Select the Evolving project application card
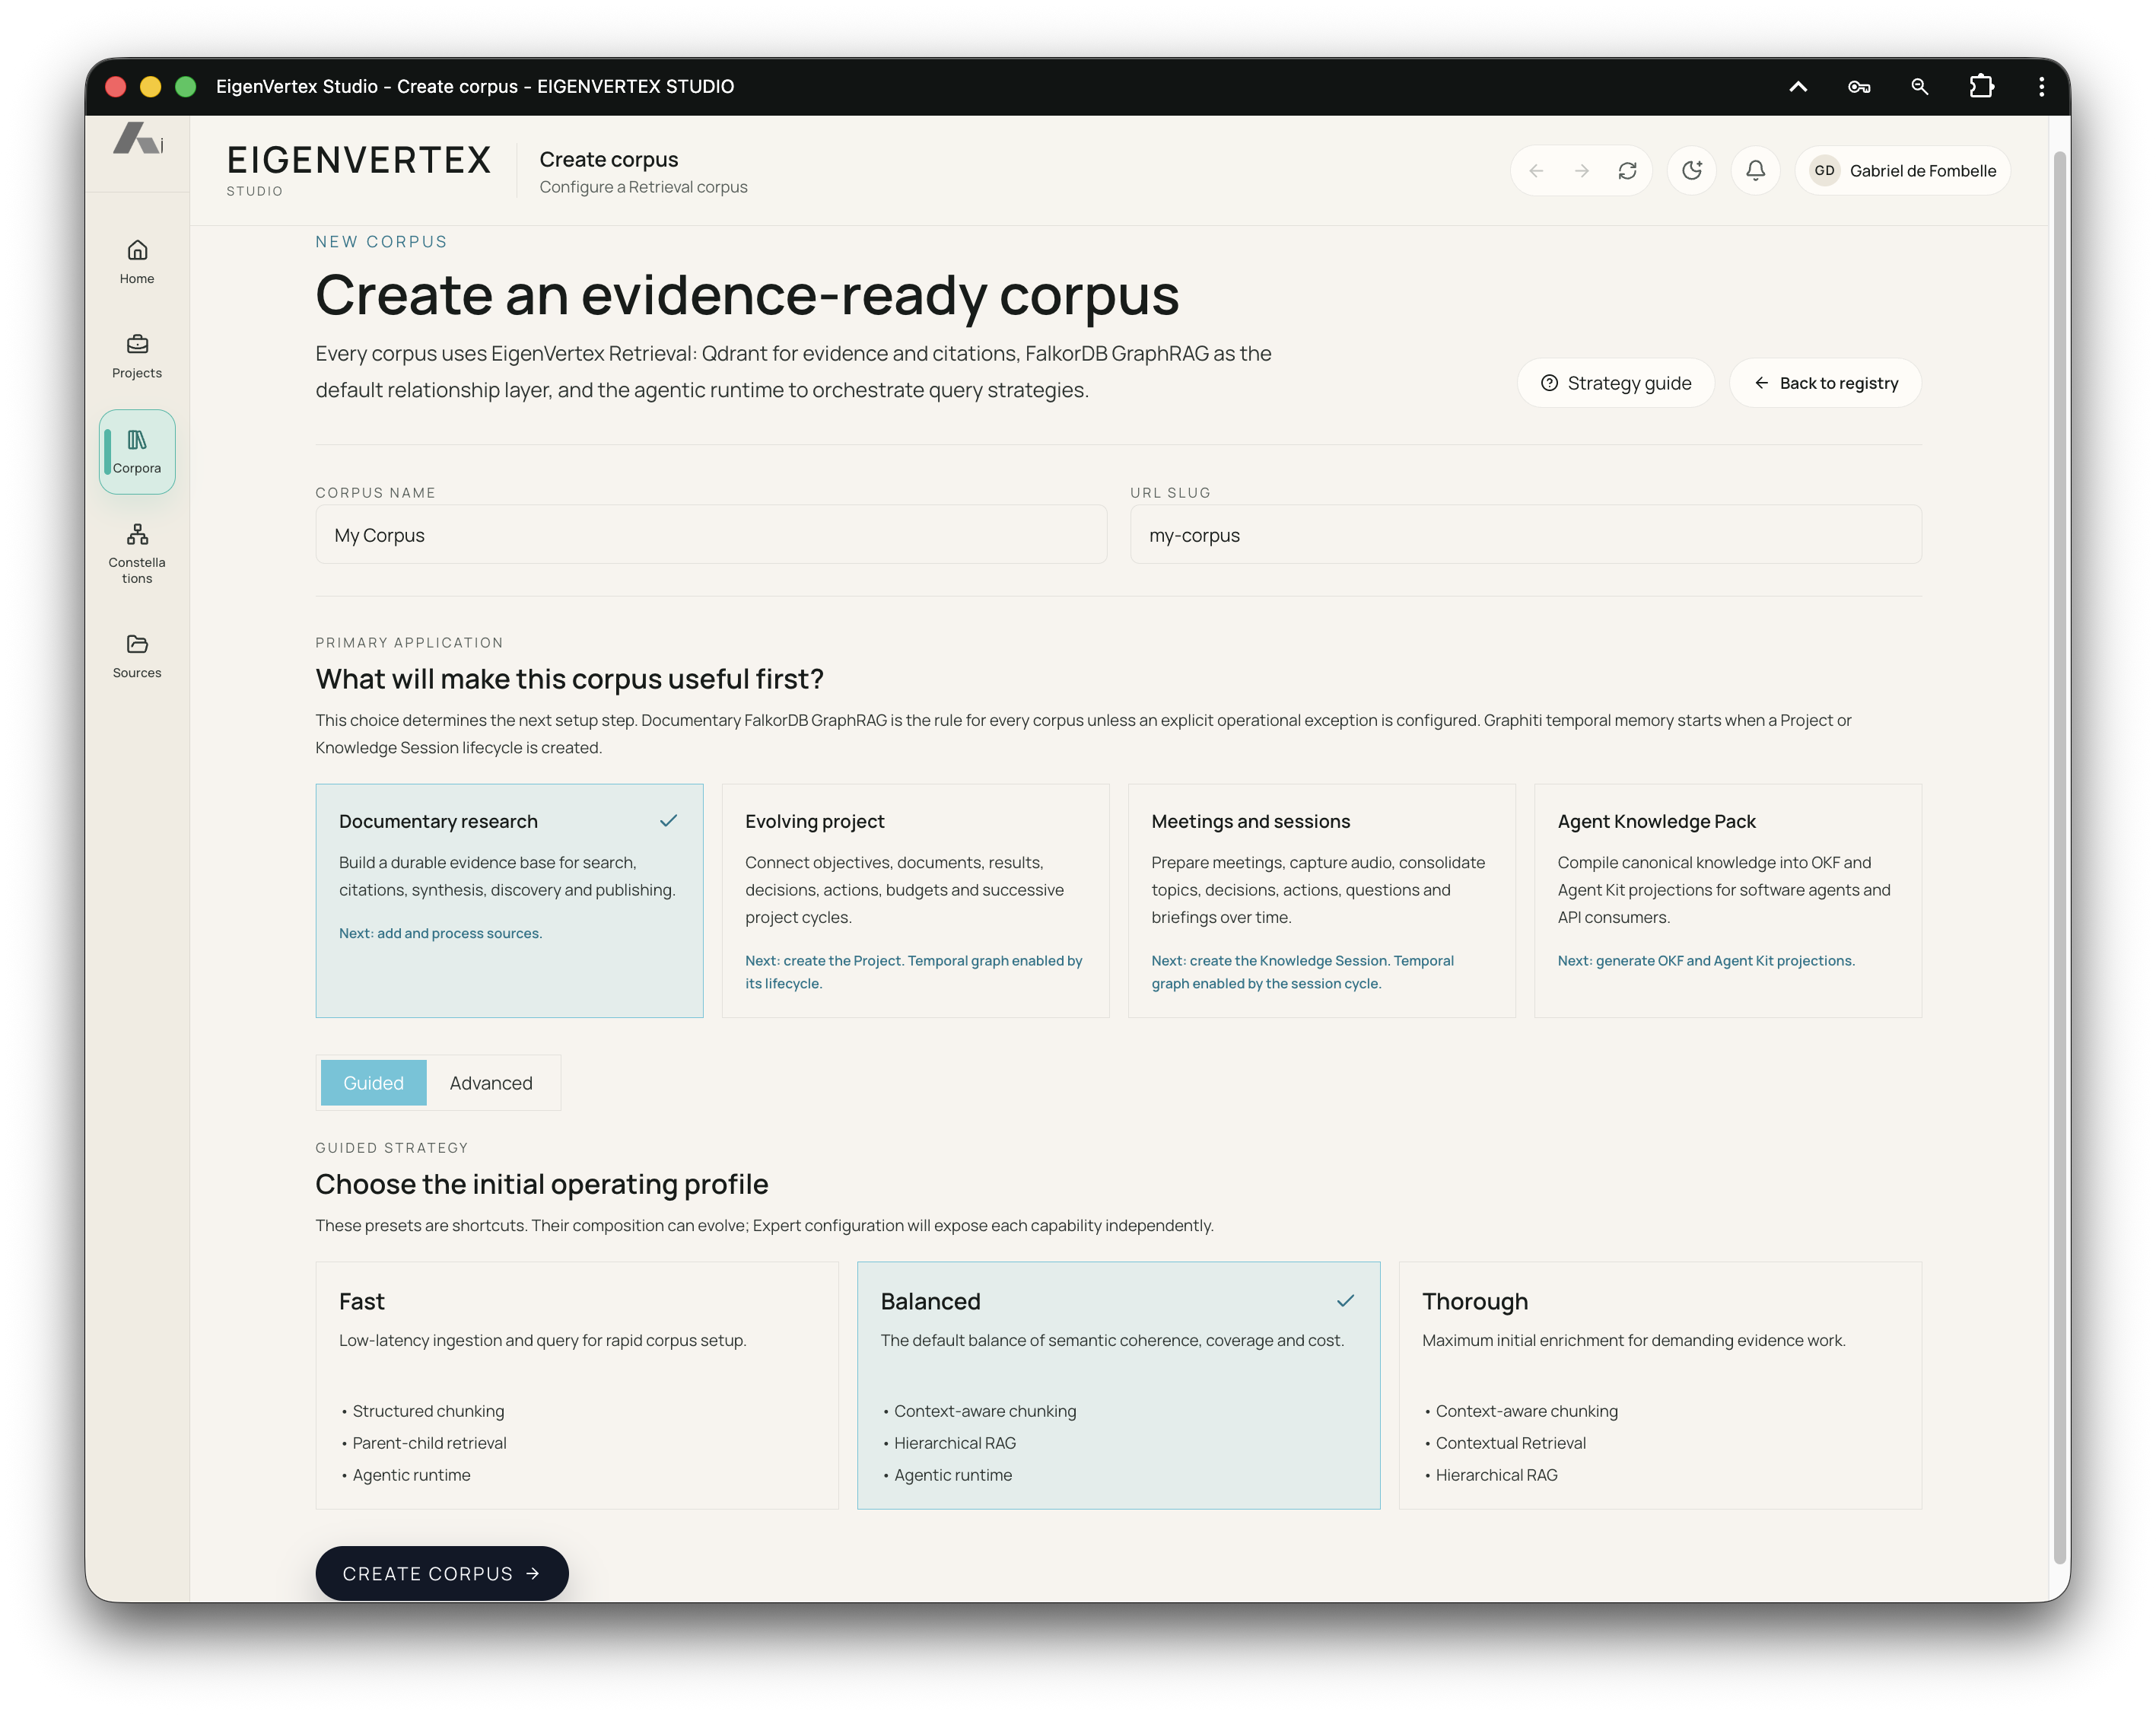The width and height of the screenshot is (2156, 1715). pos(915,900)
